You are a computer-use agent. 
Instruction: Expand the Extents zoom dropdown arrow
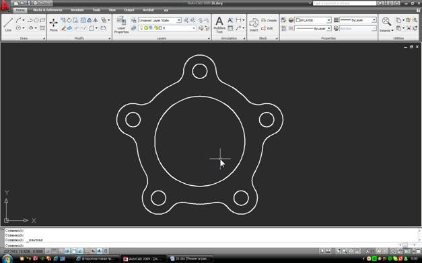click(392, 31)
